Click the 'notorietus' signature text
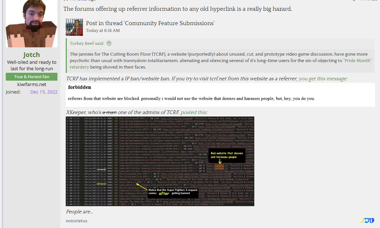The image size is (380, 228). [x=77, y=220]
